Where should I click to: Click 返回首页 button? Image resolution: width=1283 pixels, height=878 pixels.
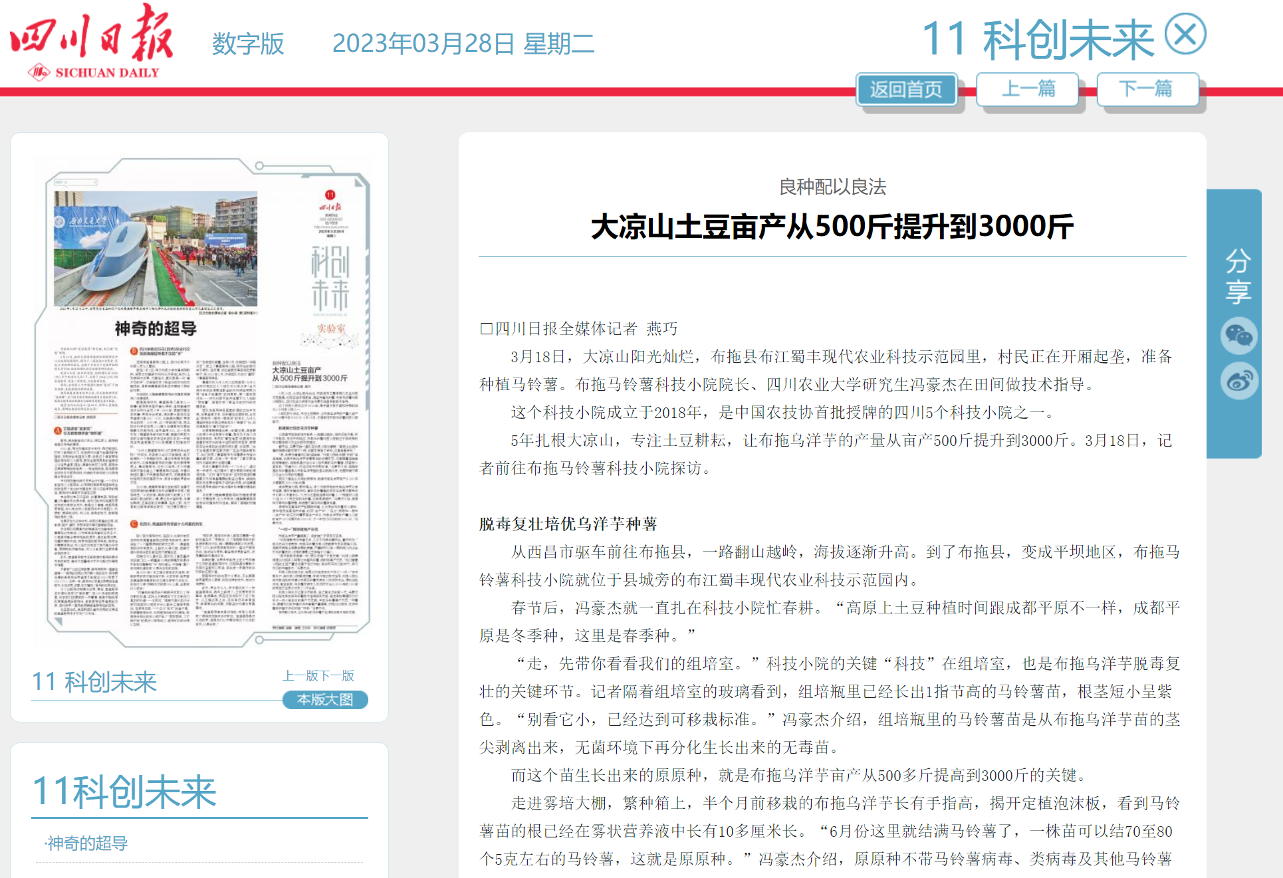point(906,89)
